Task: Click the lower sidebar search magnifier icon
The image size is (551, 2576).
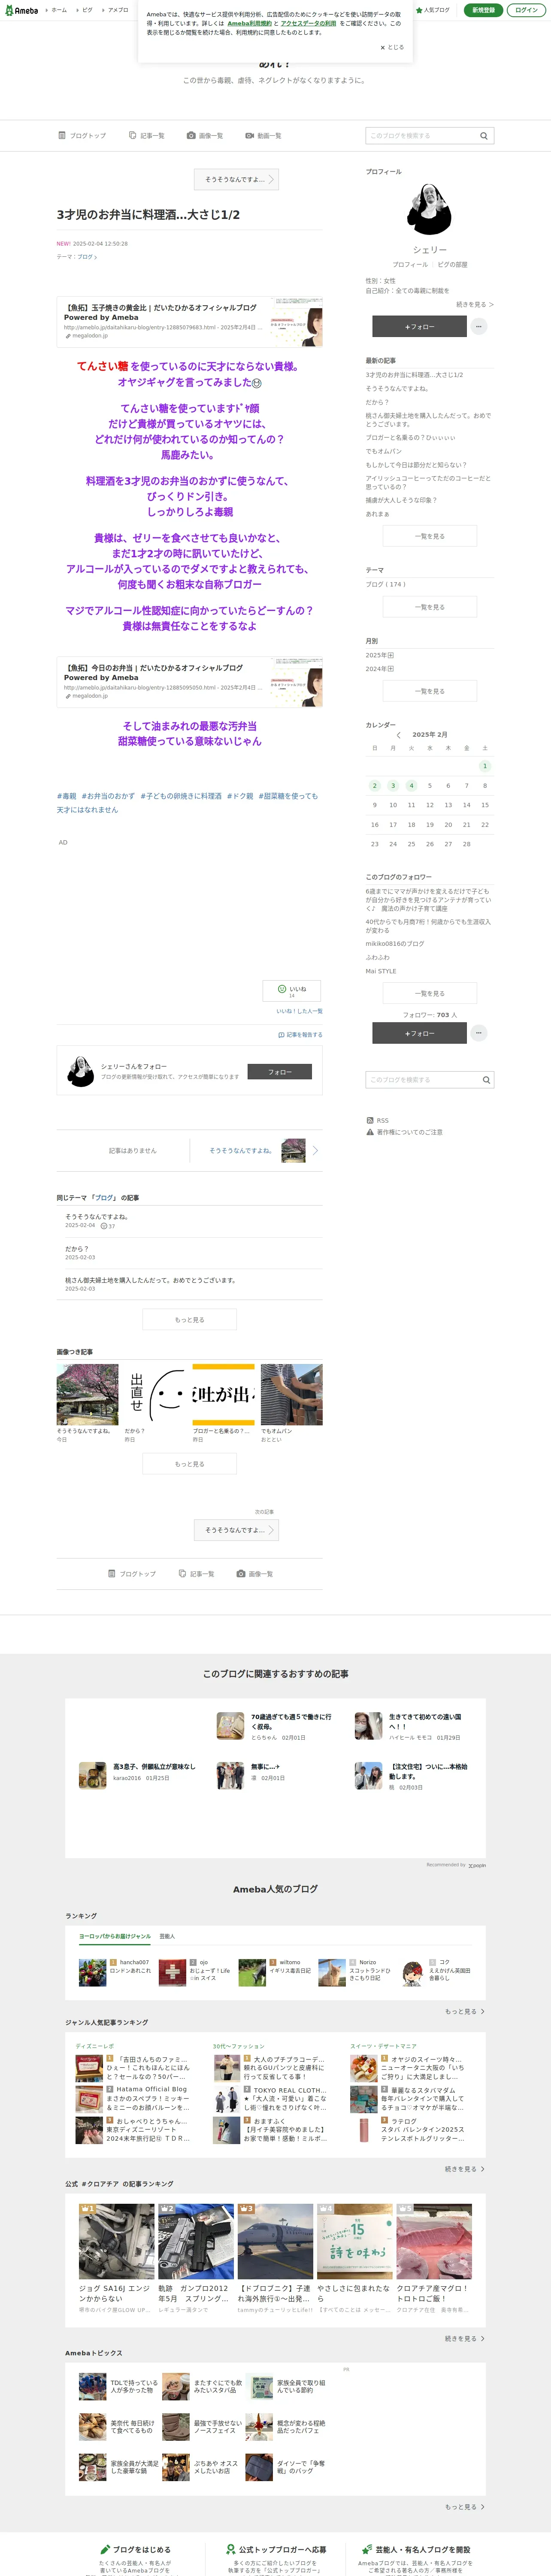Action: (x=486, y=1080)
